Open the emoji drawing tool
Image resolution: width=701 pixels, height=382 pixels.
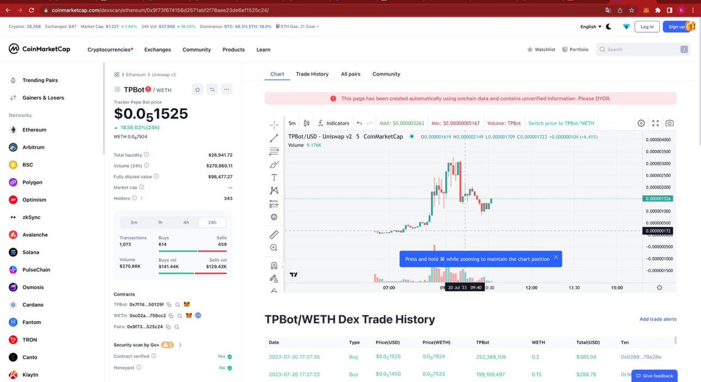273,216
